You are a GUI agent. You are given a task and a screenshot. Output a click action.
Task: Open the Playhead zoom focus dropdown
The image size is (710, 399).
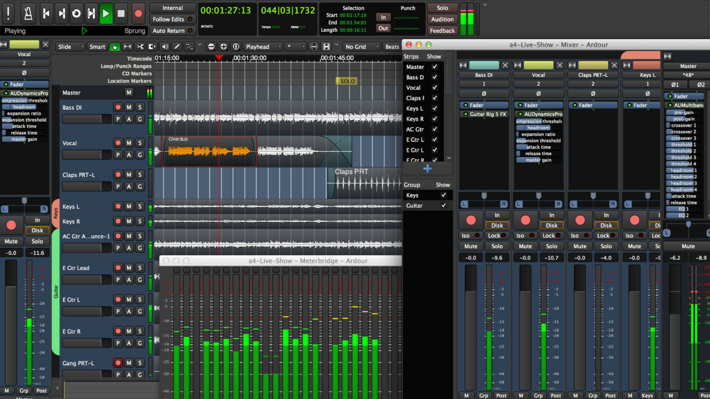263,47
